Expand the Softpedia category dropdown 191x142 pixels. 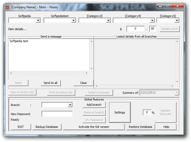tap(38, 20)
